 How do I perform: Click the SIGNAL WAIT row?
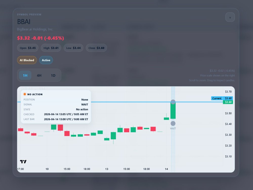click(x=56, y=105)
